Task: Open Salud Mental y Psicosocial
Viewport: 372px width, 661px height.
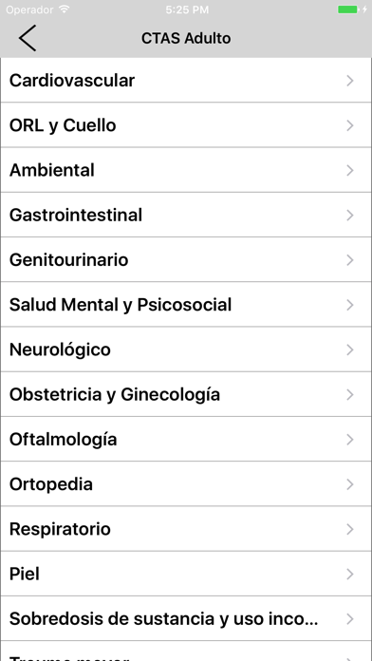Action: click(186, 304)
